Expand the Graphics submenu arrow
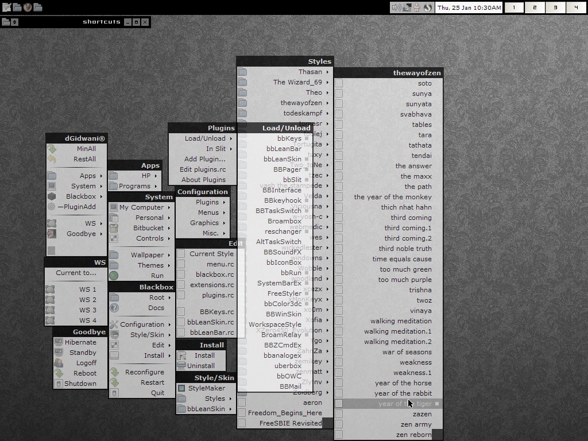This screenshot has height=441, width=588. [x=225, y=223]
